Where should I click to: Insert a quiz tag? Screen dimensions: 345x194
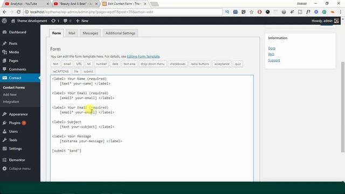pos(238,64)
